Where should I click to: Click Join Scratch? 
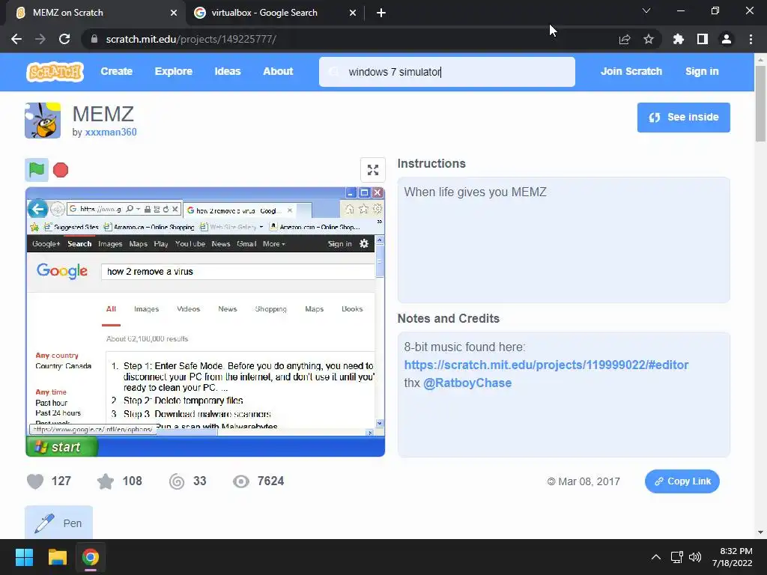click(x=631, y=71)
